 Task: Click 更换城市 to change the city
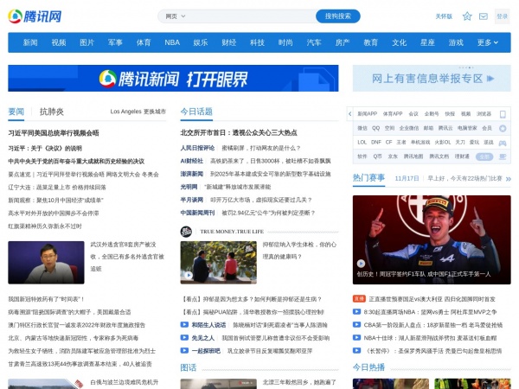(x=154, y=112)
